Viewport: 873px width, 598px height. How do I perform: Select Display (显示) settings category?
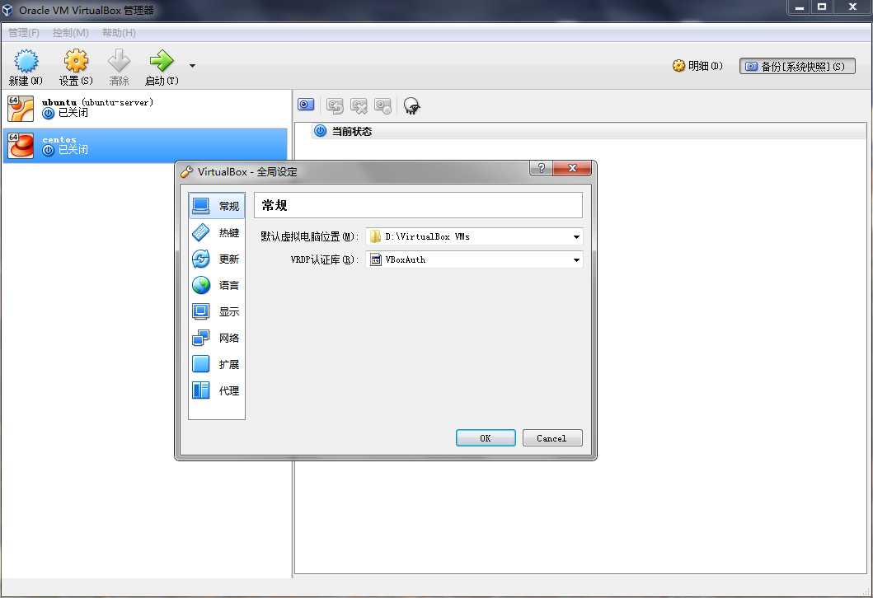(217, 311)
